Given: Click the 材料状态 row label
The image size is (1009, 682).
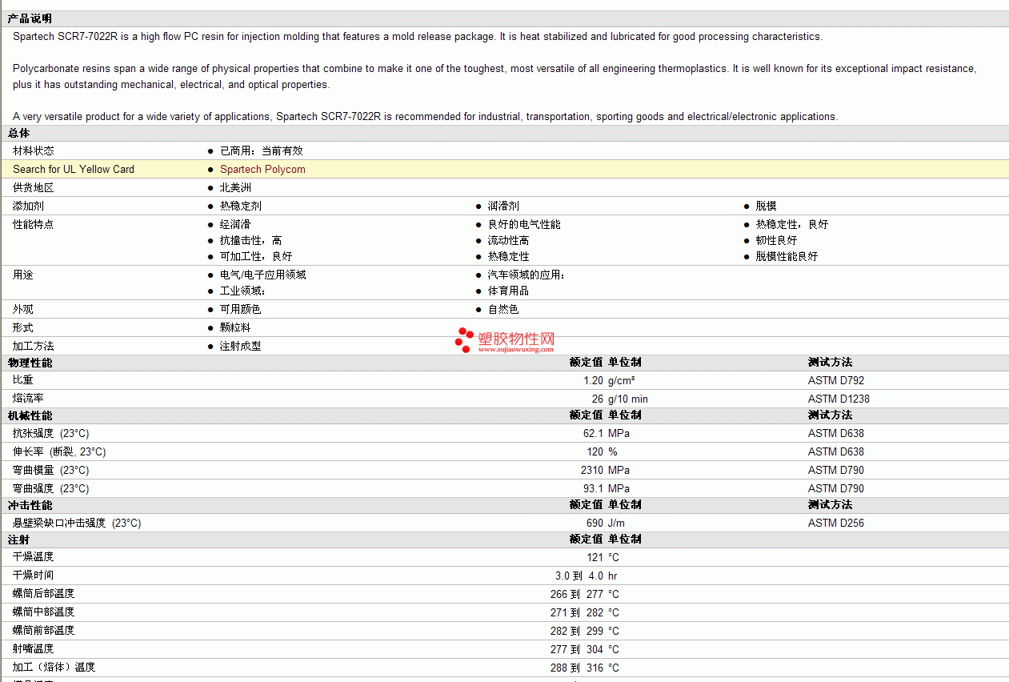Looking at the screenshot, I should [34, 150].
